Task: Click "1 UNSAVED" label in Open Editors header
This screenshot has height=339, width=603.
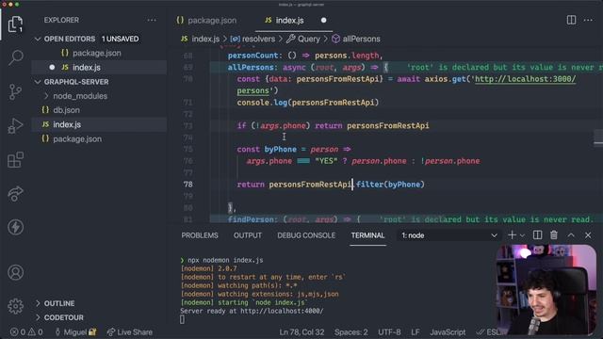Action: click(x=120, y=39)
